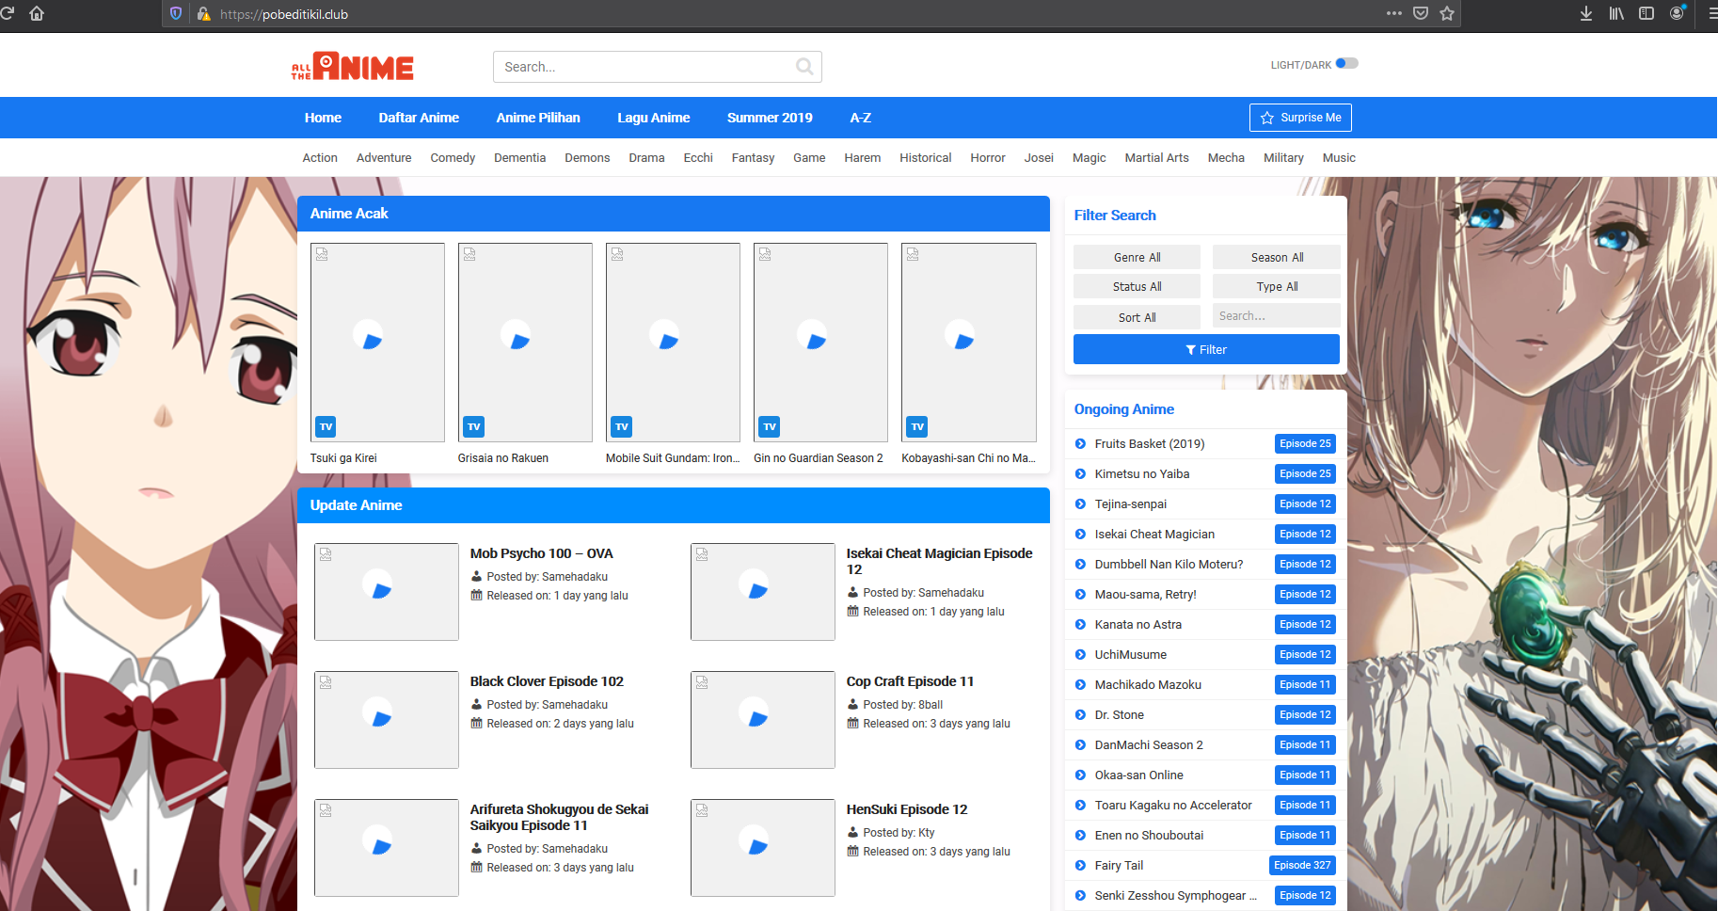Click arrow bullet beside Dr. Stone

pyautogui.click(x=1080, y=715)
